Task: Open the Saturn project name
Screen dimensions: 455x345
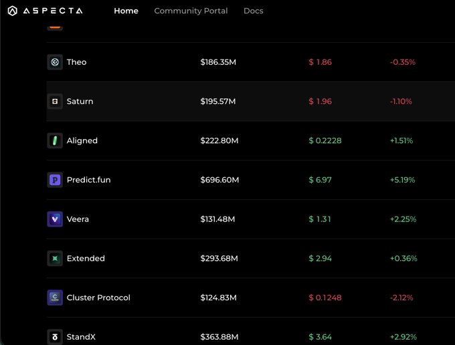Action: pyautogui.click(x=80, y=101)
